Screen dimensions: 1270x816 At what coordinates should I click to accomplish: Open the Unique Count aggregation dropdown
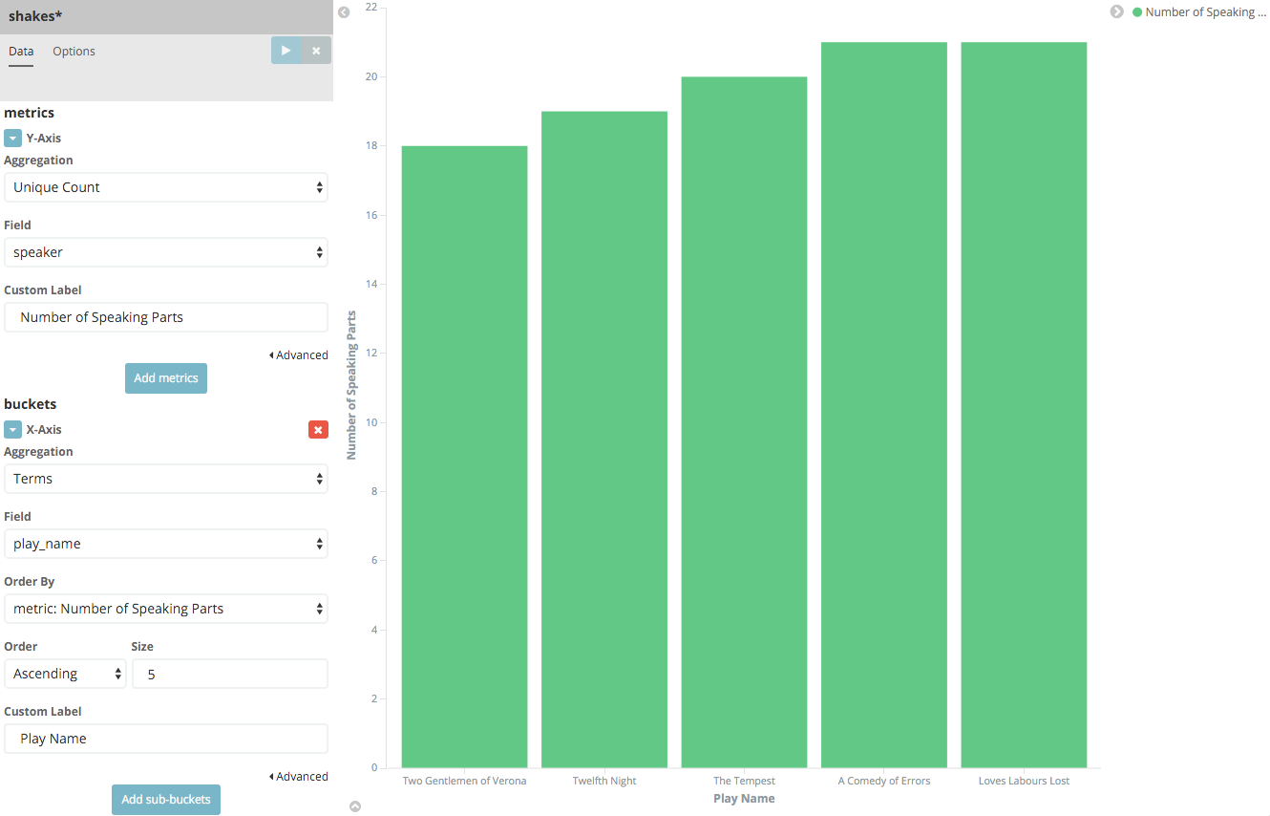[x=166, y=187]
